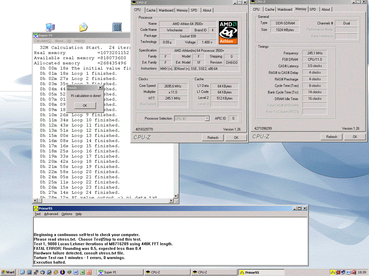Click the Name field AMD Athlon 64 3500+
The image size is (369, 276).
(x=188, y=24)
